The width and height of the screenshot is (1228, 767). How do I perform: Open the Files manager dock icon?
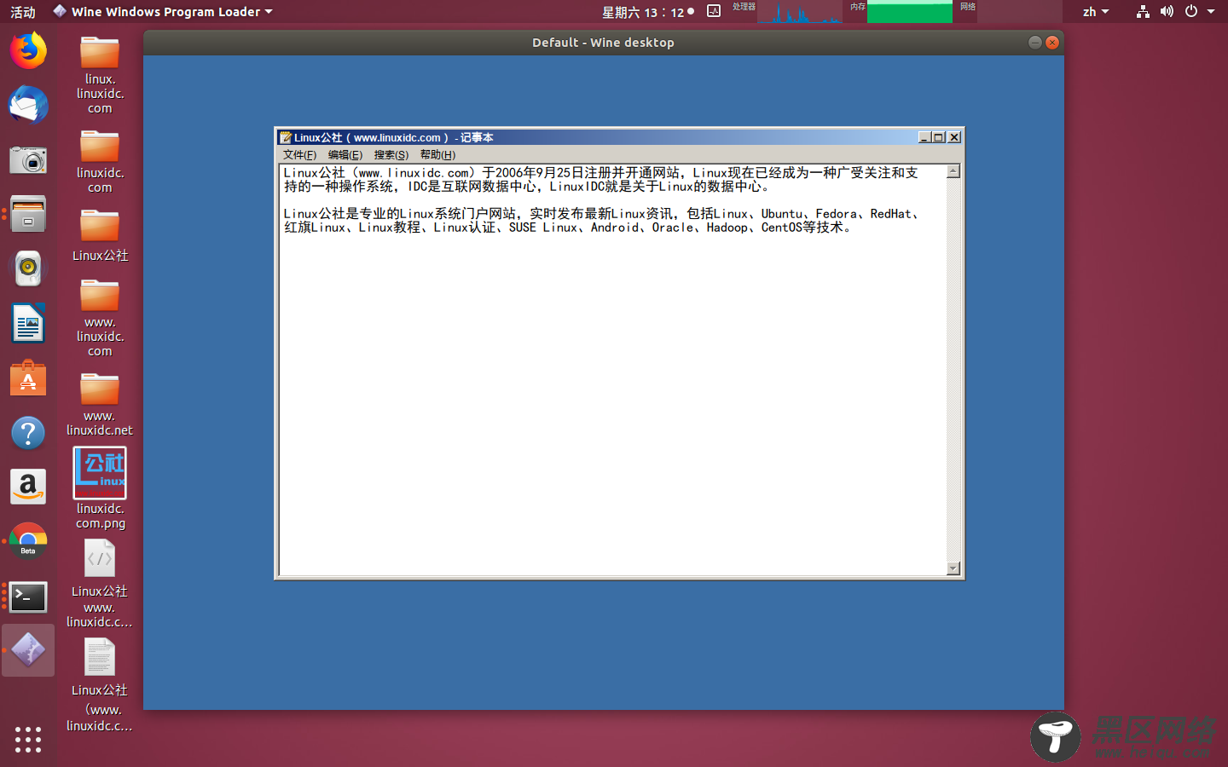click(28, 214)
